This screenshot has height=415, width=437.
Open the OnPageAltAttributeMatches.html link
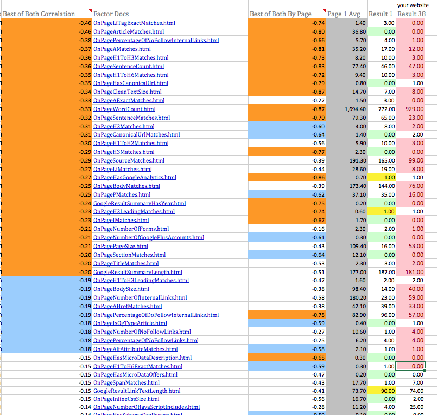coord(136,349)
